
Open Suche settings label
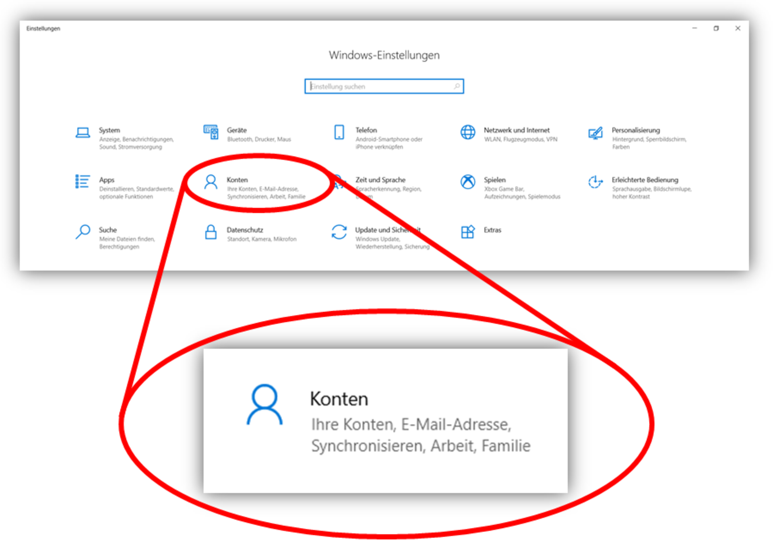click(108, 230)
